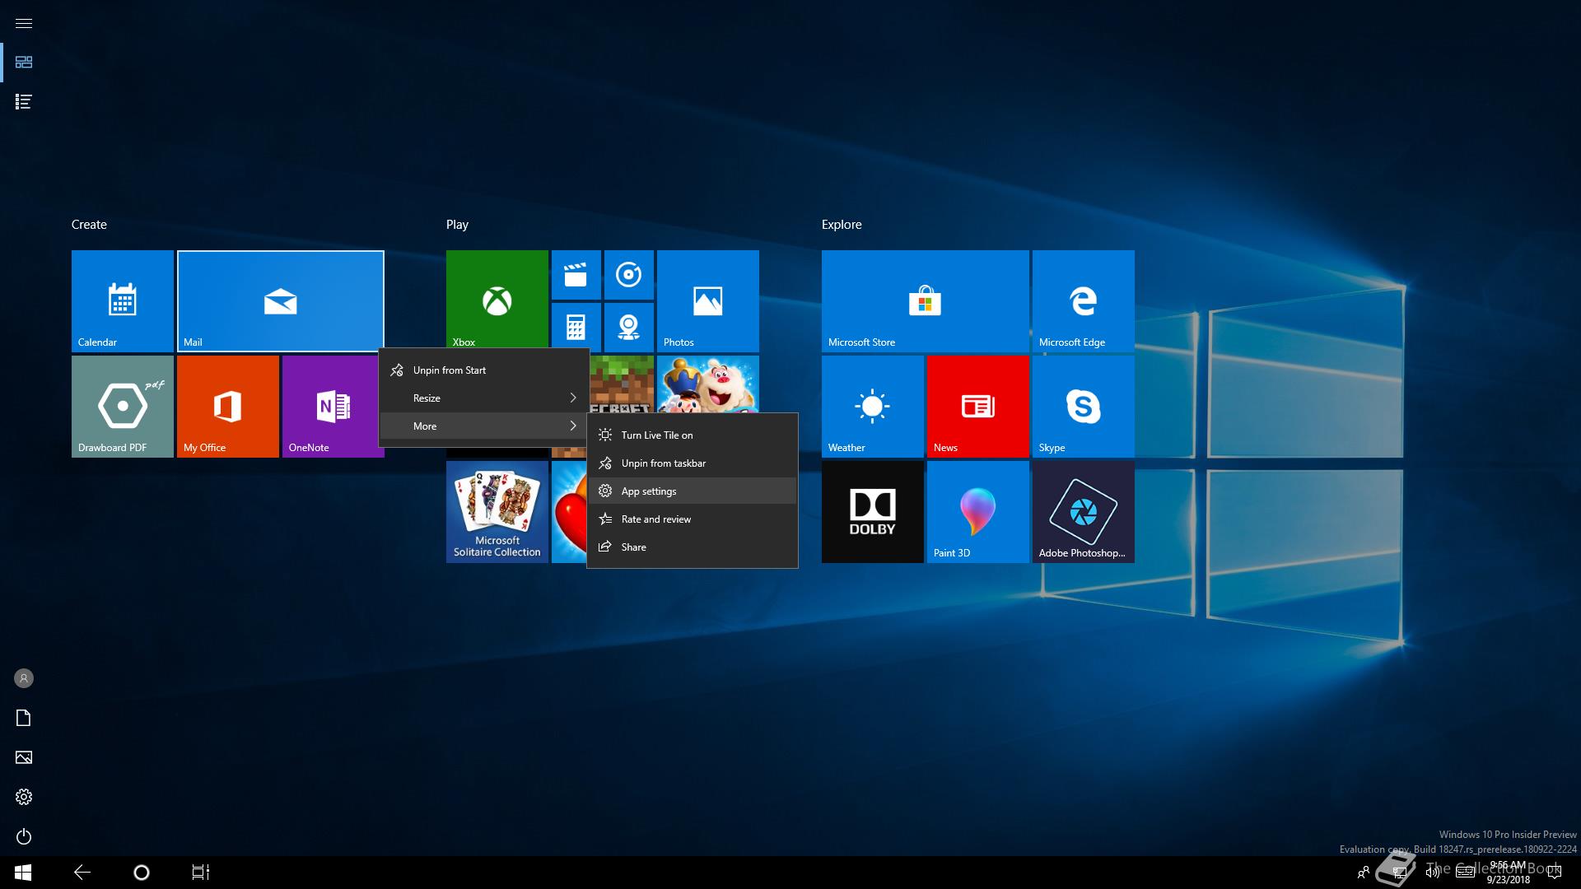The height and width of the screenshot is (889, 1581).
Task: Launch Microsoft Edge tile
Action: [1084, 301]
